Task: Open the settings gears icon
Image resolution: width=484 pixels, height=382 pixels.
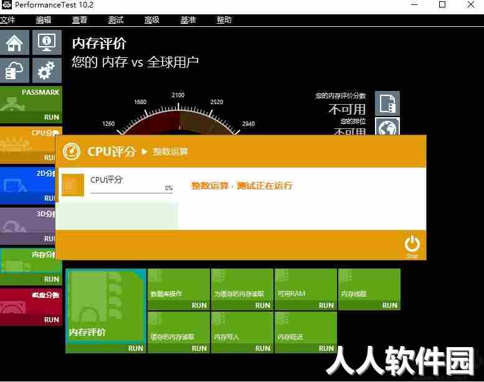Action: coord(47,70)
